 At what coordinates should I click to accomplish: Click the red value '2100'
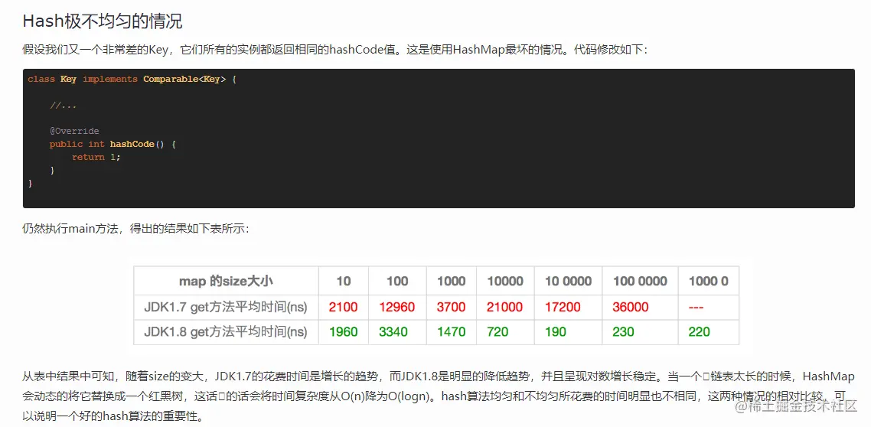coord(344,307)
